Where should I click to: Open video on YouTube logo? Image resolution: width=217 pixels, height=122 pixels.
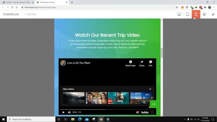coord(145,112)
